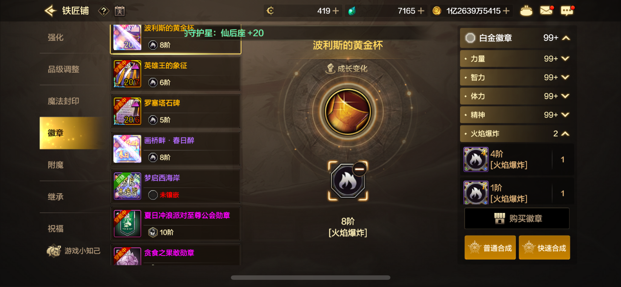Expand the 智力 emblem category
The width and height of the screenshot is (621, 287).
[x=515, y=77]
